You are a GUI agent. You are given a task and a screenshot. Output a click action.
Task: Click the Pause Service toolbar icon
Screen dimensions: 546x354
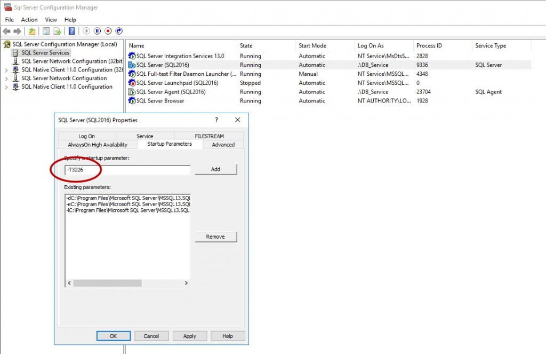click(x=97, y=31)
